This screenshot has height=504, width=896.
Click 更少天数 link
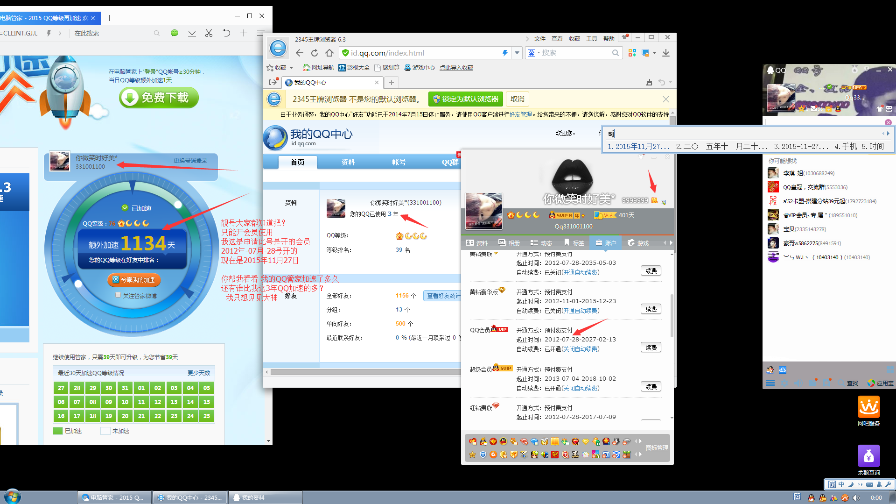tap(199, 373)
